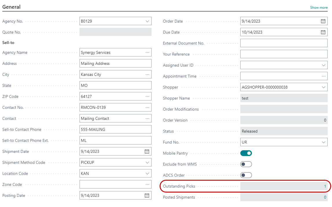332x207 pixels.
Task: Collapse the General section header
Action: pyautogui.click(x=12, y=7)
